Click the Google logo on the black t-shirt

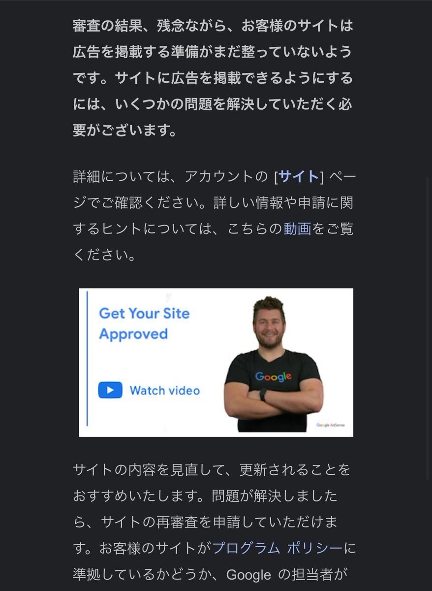click(273, 377)
